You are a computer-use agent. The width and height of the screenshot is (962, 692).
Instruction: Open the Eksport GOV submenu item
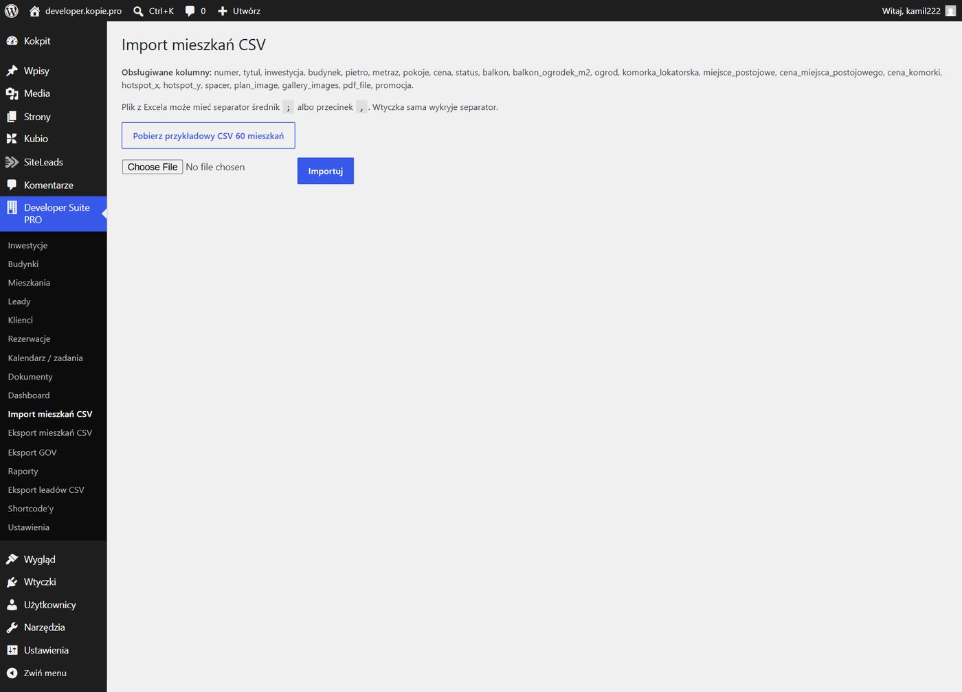32,453
